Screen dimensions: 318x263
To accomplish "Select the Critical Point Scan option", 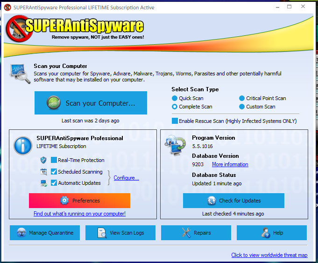I will [242, 98].
